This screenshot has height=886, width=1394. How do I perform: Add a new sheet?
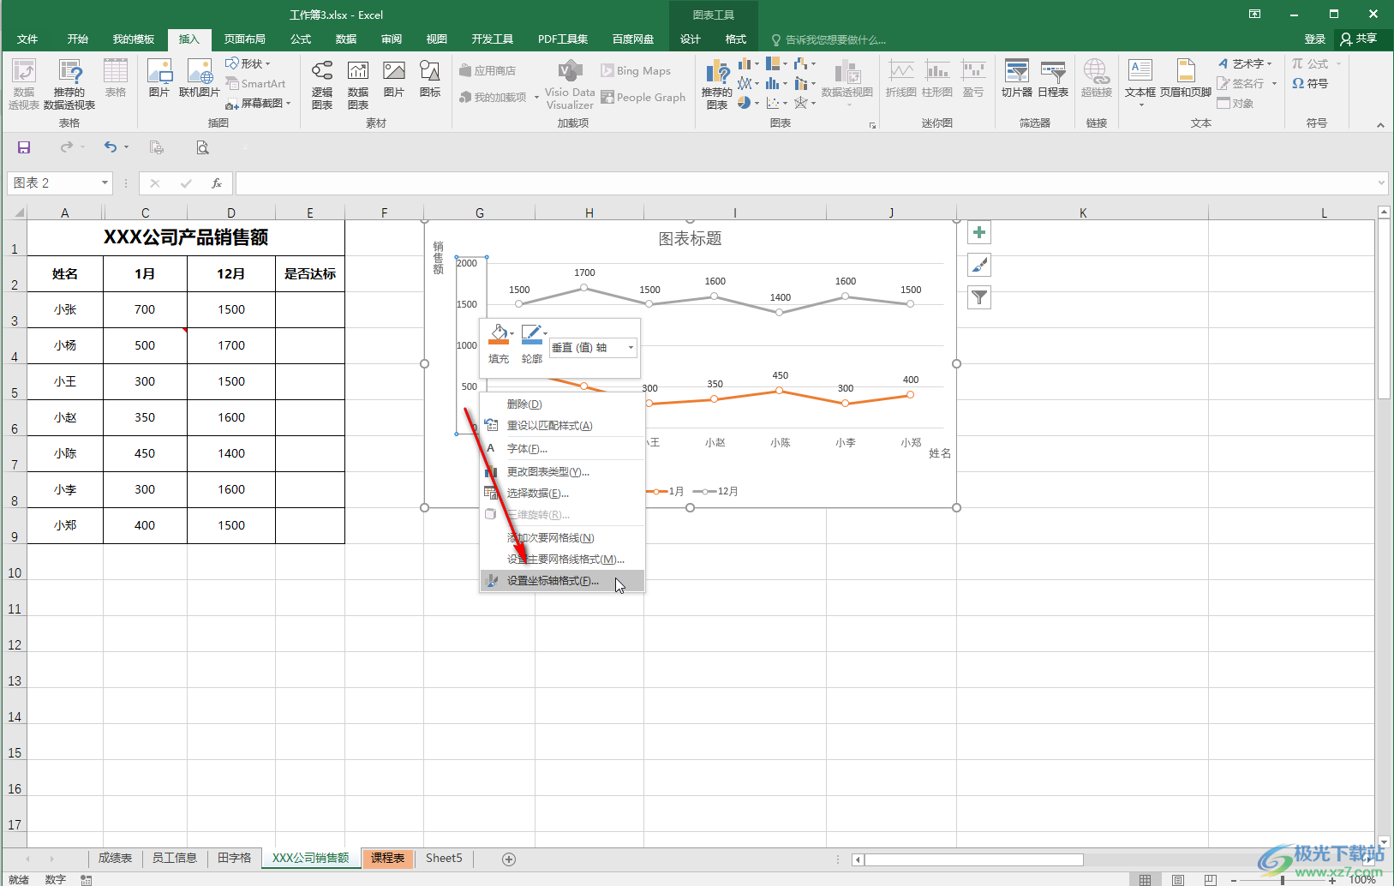click(x=509, y=859)
